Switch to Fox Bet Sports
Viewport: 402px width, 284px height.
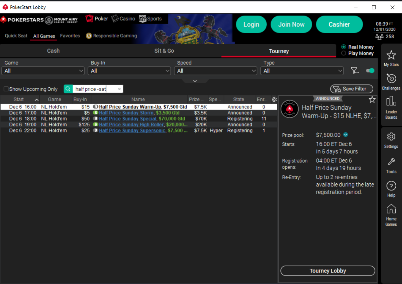(x=150, y=19)
